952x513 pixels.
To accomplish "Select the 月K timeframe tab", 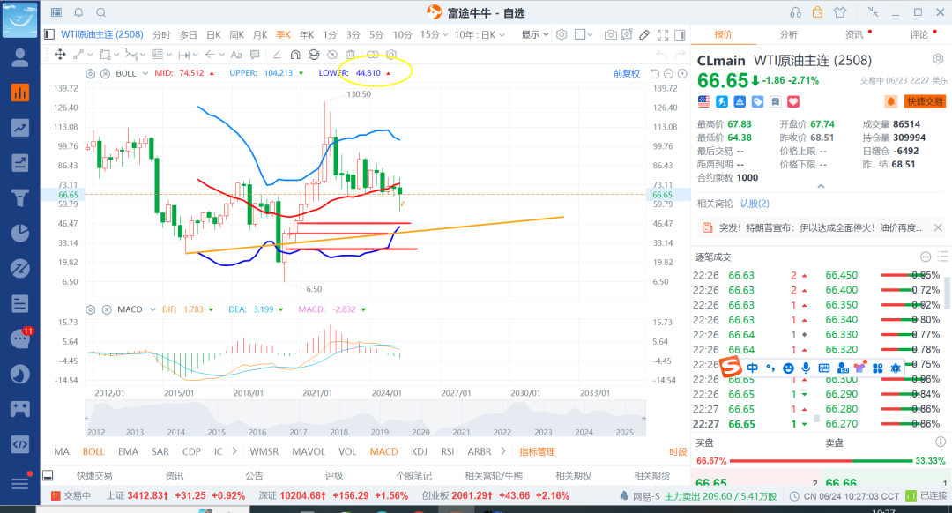I will click(x=260, y=35).
